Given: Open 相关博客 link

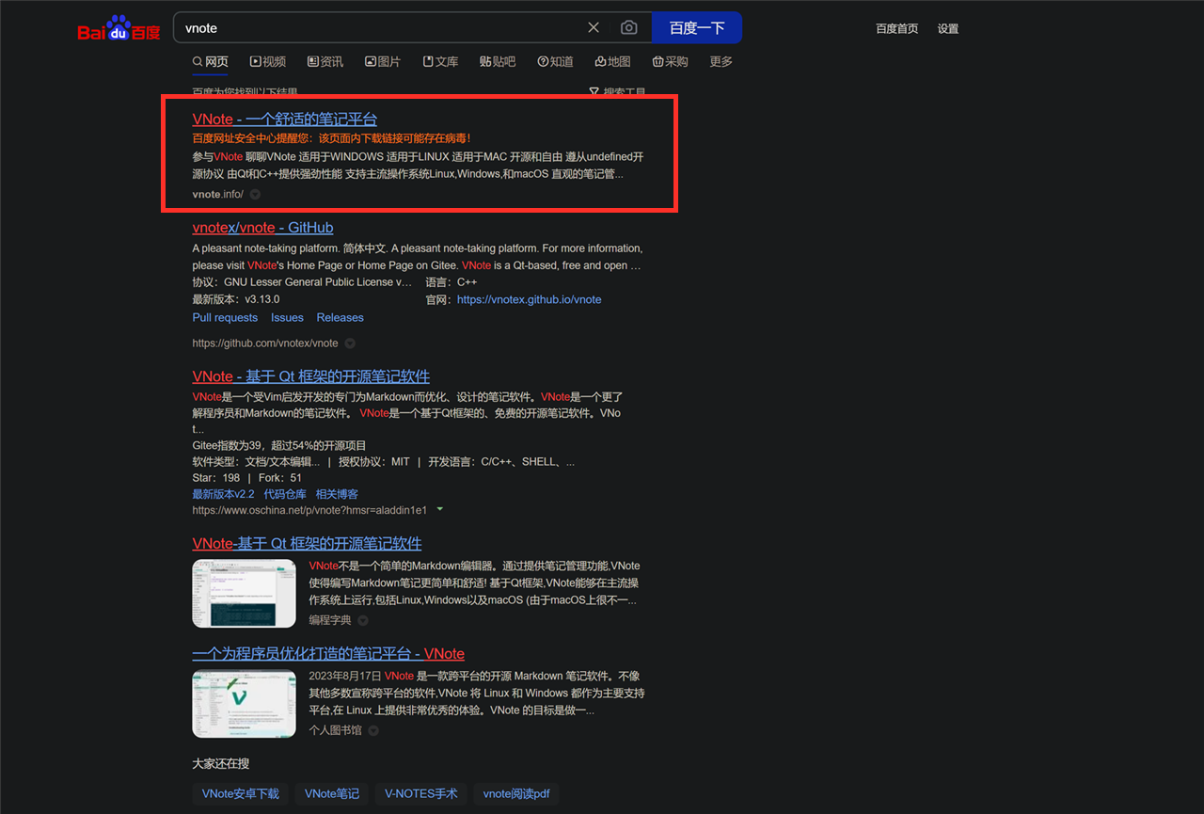Looking at the screenshot, I should pos(337,494).
